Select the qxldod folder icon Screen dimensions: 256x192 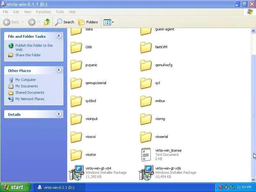76,101
